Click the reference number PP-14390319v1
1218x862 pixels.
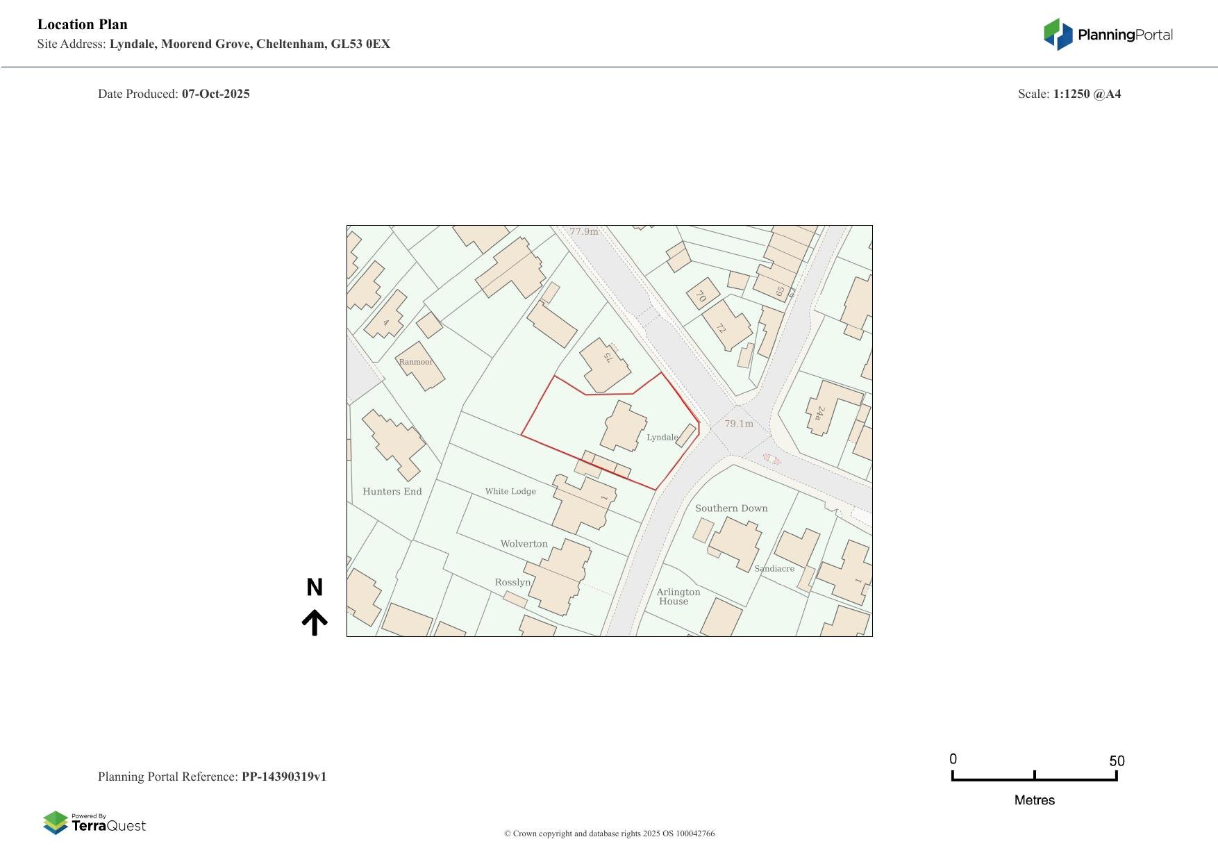(x=284, y=777)
